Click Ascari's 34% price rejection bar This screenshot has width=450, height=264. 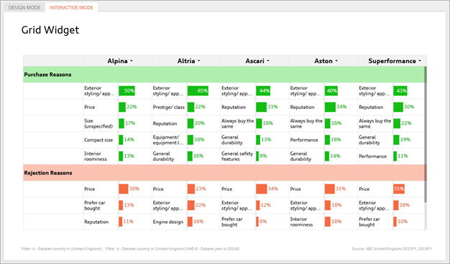pos(262,189)
